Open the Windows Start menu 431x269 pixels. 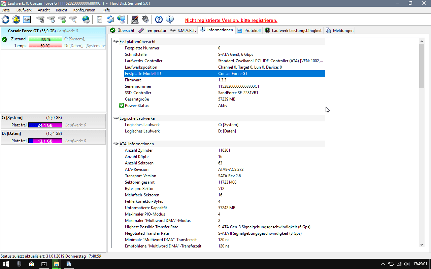pyautogui.click(x=6, y=264)
